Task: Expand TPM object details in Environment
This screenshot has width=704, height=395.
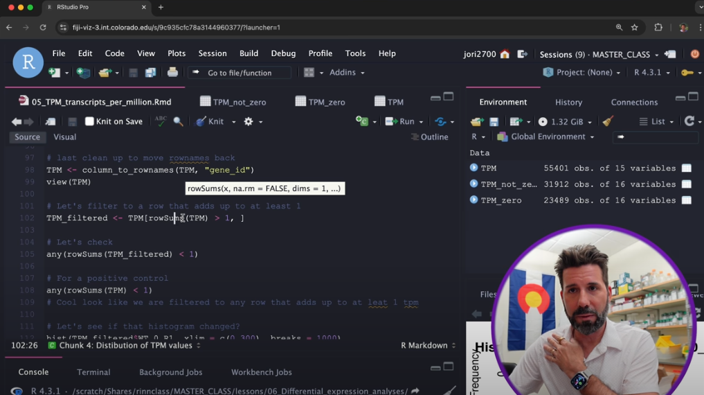Action: [x=473, y=168]
